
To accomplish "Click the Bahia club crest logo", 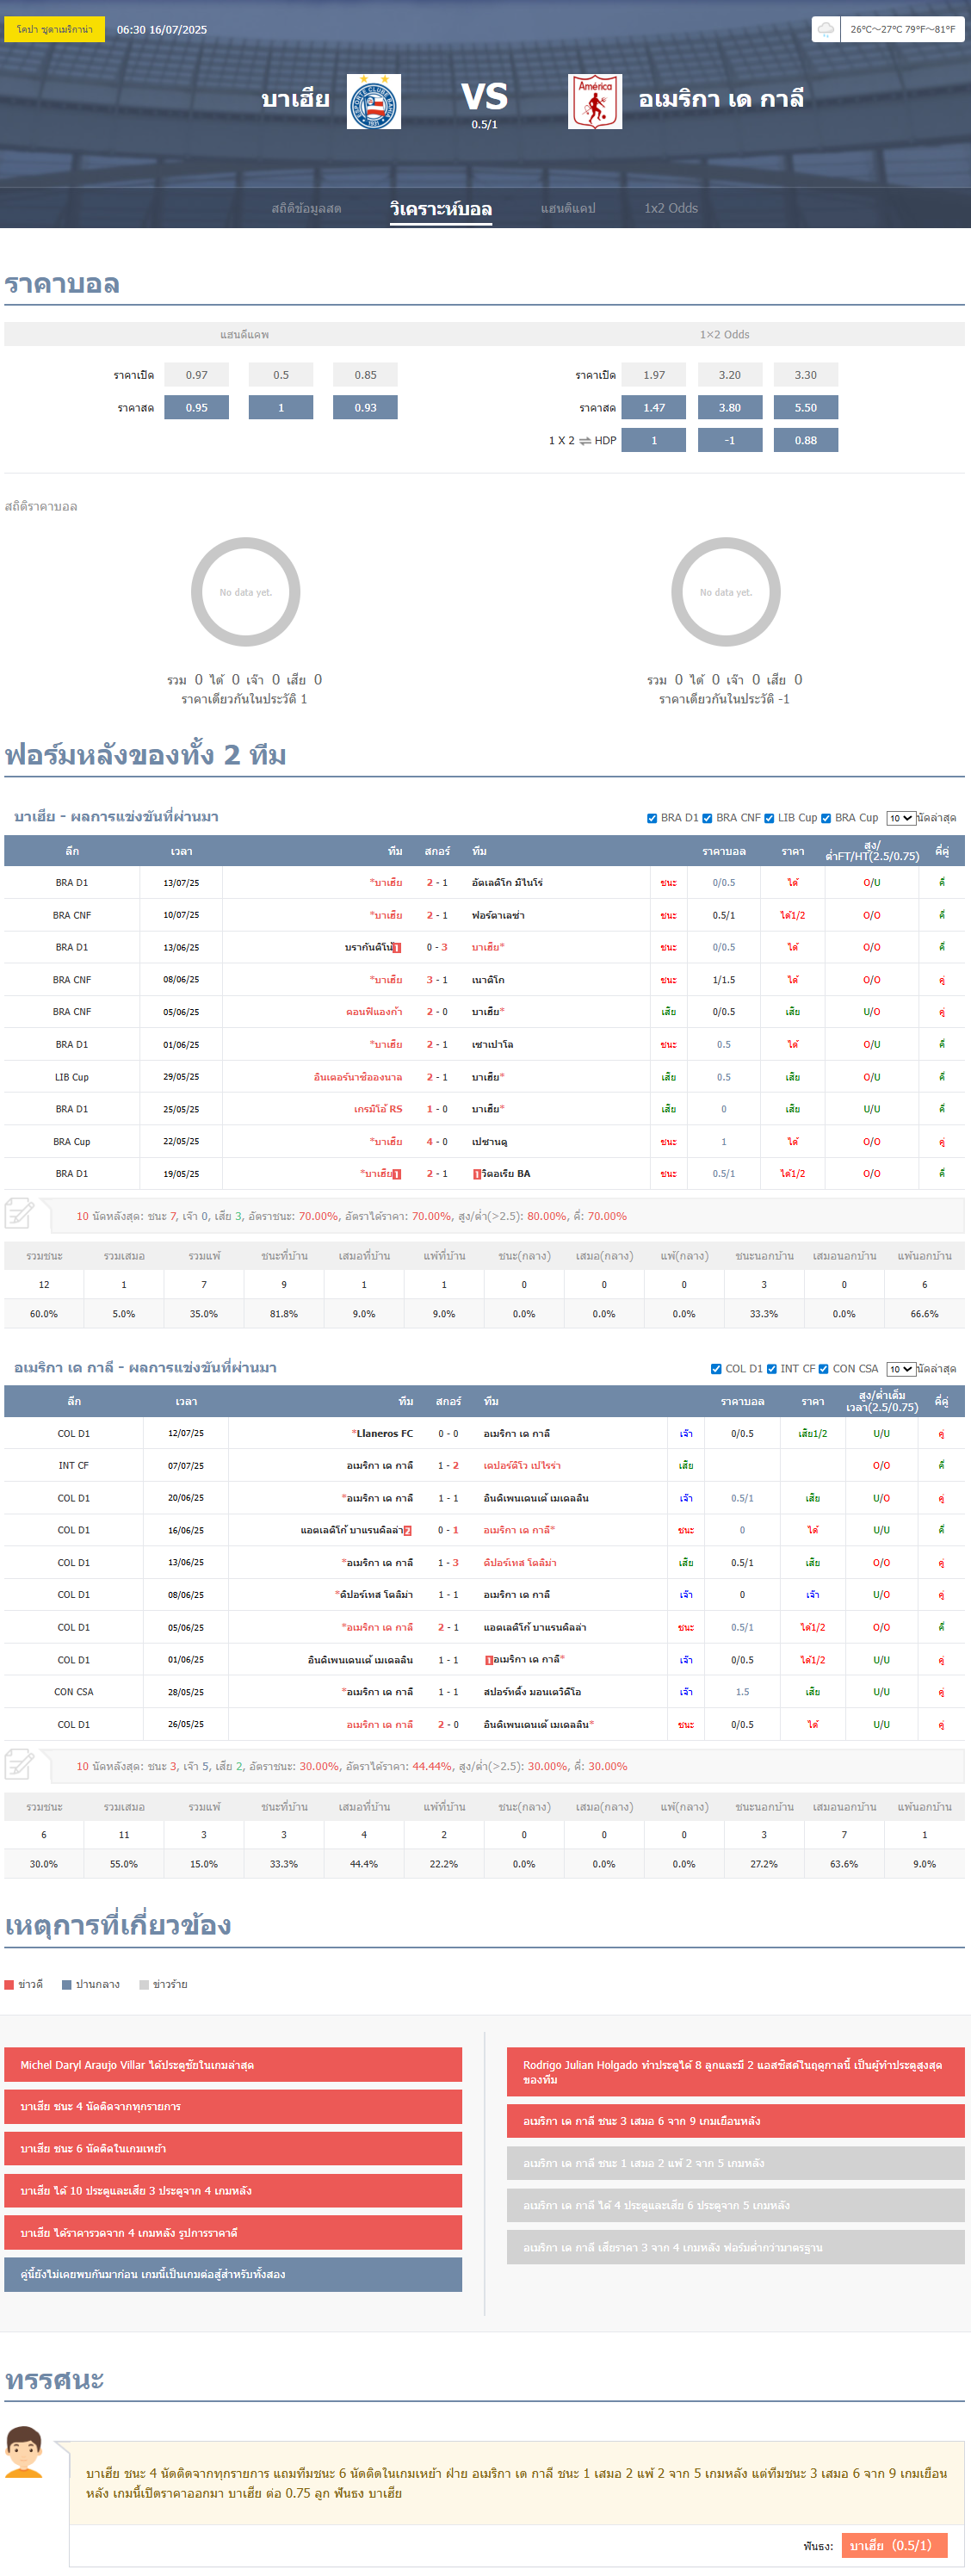I will click(x=374, y=101).
